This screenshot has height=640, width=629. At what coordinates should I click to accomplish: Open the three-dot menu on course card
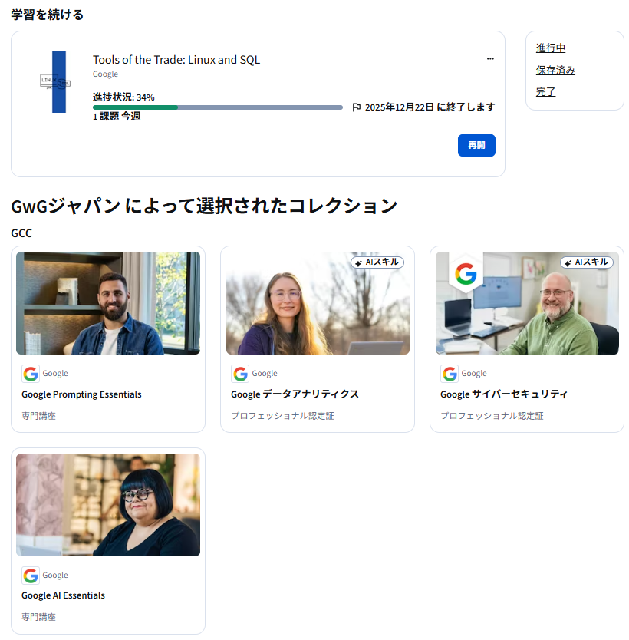pos(490,59)
